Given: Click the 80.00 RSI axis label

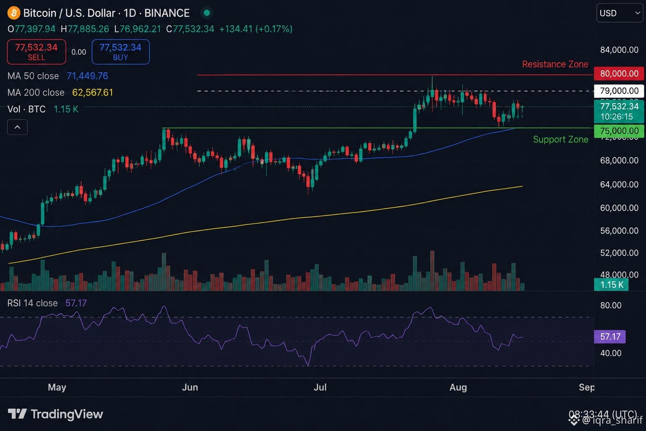Looking at the screenshot, I should coord(611,306).
